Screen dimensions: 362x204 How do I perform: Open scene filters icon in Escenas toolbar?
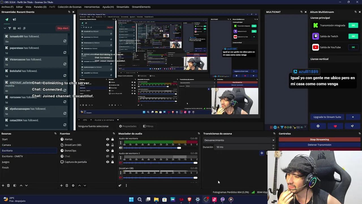pos(14,186)
